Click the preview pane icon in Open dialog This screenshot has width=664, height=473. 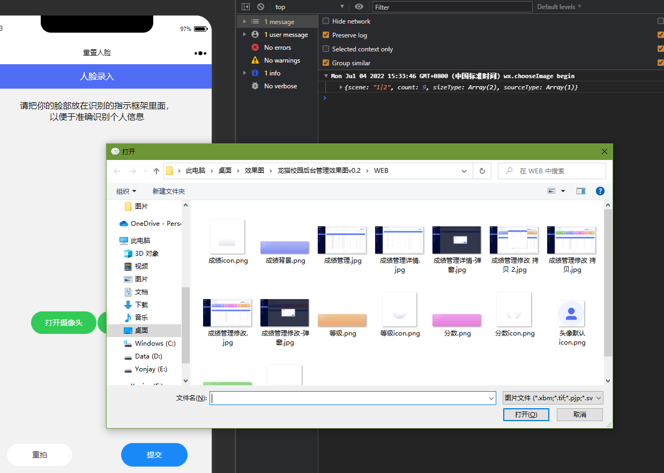(580, 190)
